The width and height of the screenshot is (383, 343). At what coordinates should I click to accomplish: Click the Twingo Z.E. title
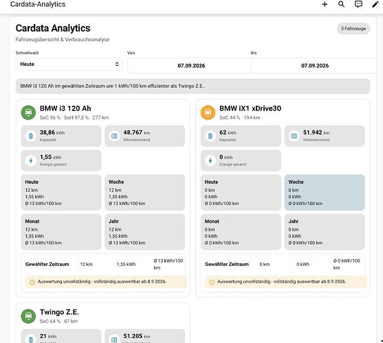pos(59,312)
